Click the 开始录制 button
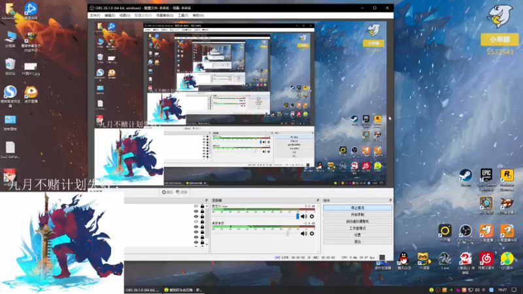The image size is (523, 294). 358,215
